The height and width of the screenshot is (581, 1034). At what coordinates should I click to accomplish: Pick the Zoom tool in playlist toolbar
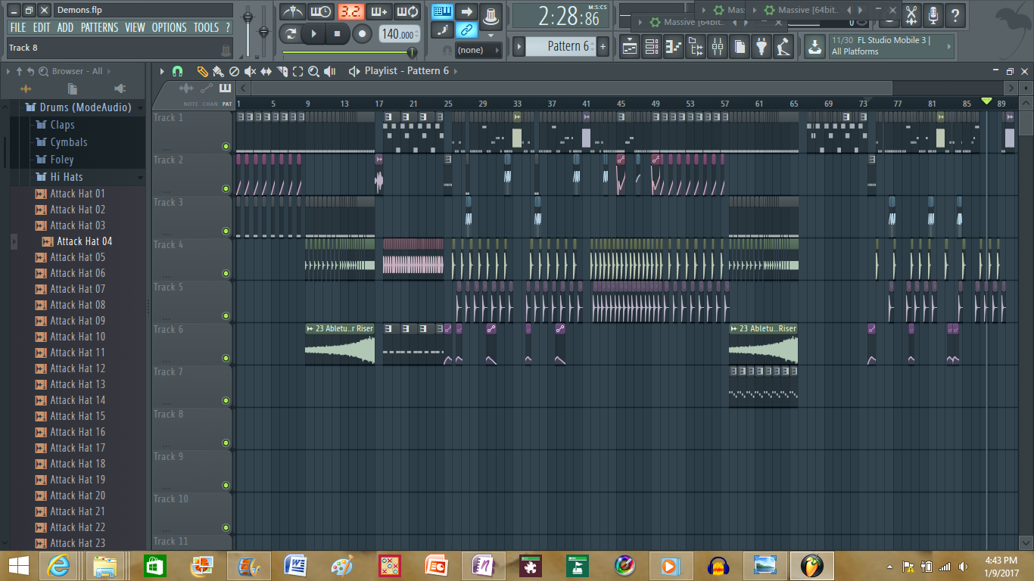point(313,71)
